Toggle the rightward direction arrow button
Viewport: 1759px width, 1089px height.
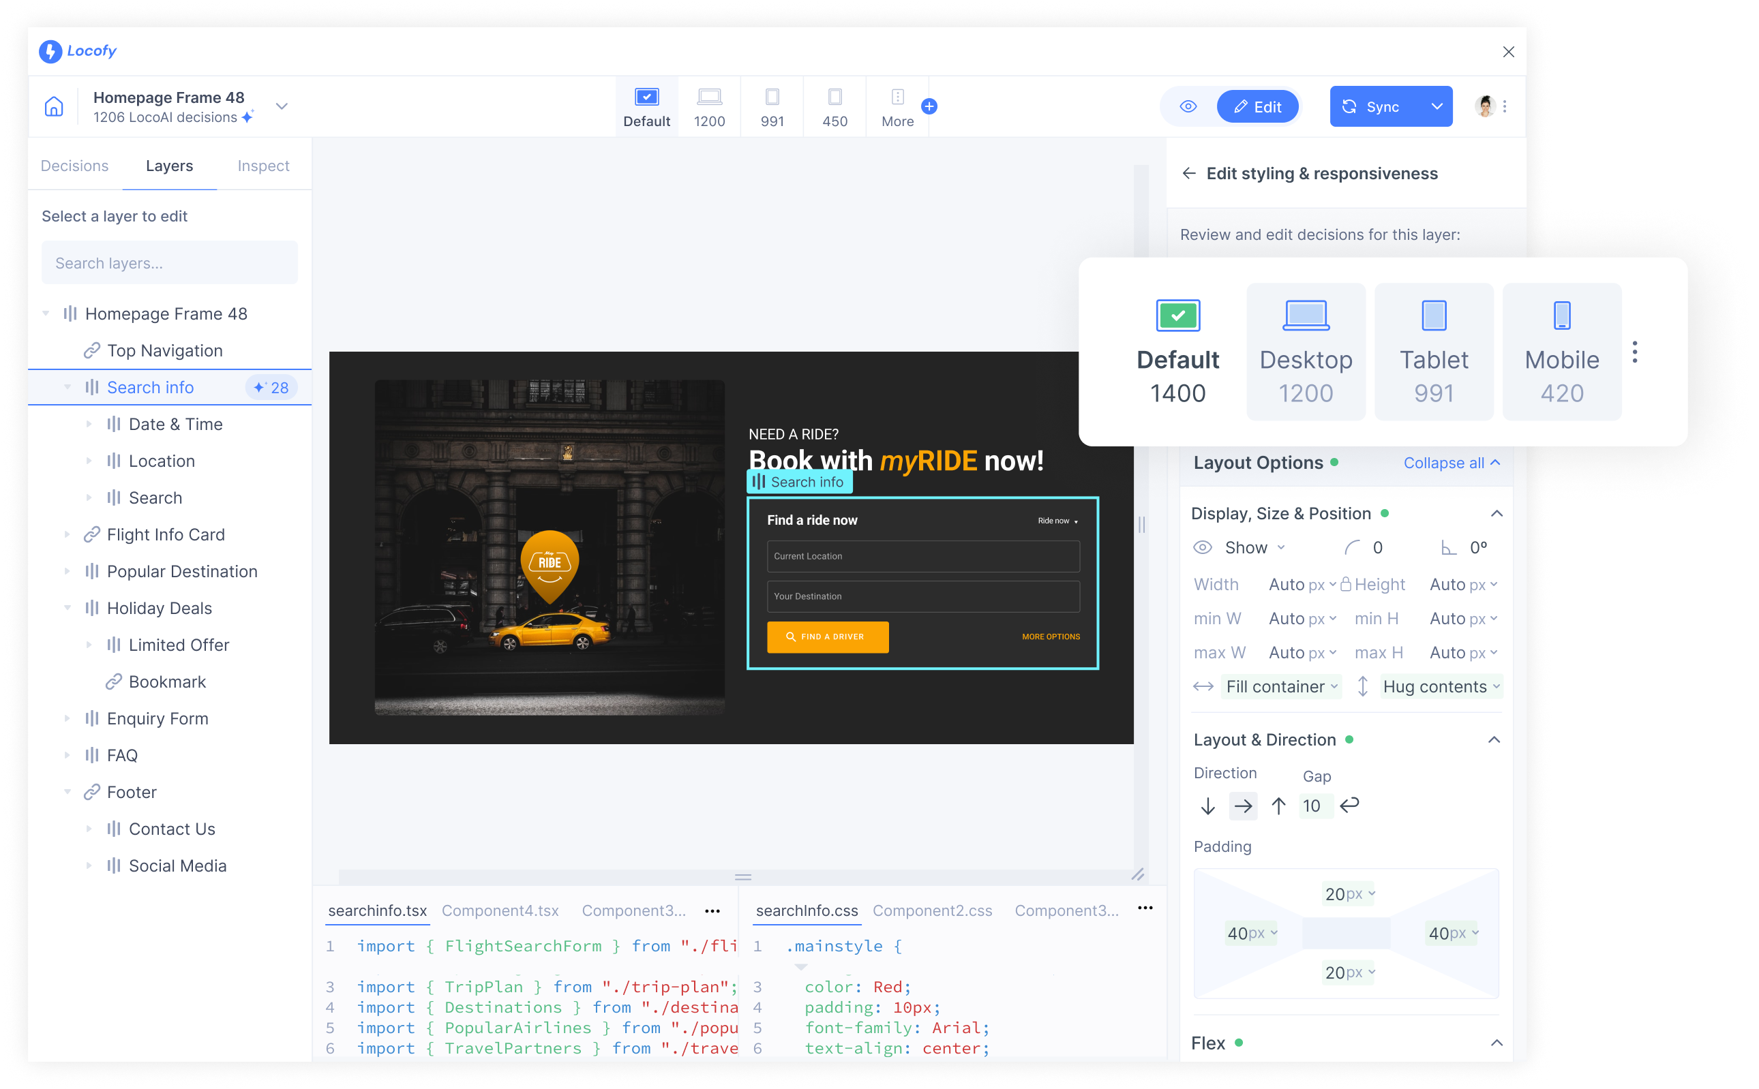1243,806
